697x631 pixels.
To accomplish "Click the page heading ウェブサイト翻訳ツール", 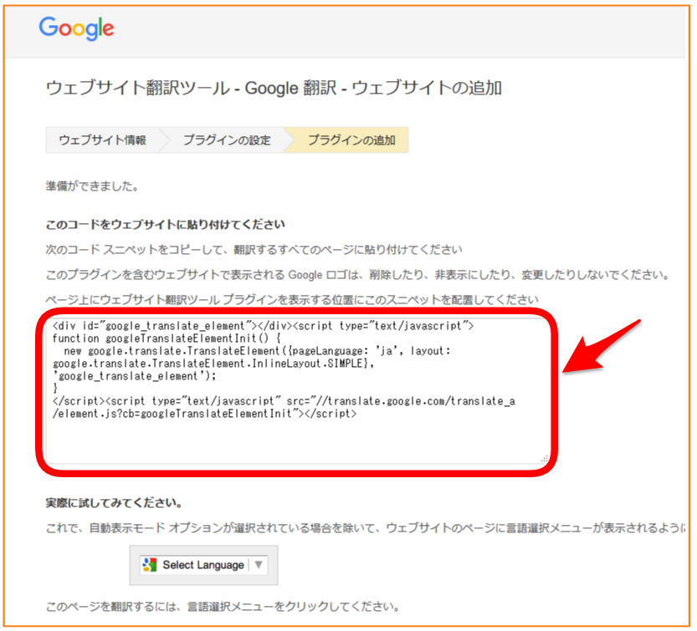I will pos(274,88).
